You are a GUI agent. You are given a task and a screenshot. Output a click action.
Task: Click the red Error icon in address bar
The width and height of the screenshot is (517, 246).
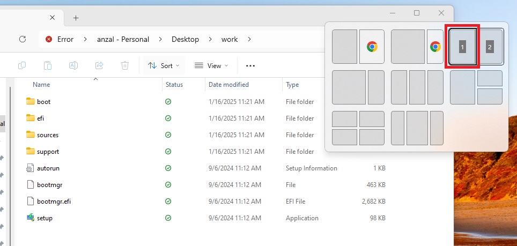pyautogui.click(x=49, y=39)
